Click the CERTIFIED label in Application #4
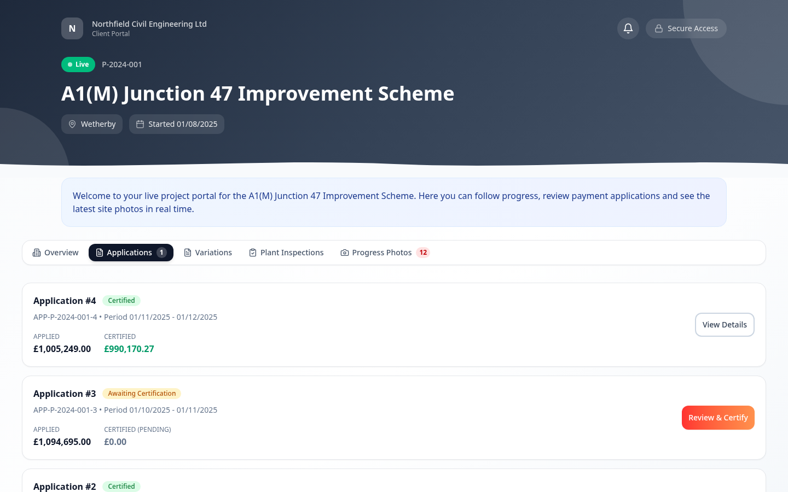 [x=120, y=337]
